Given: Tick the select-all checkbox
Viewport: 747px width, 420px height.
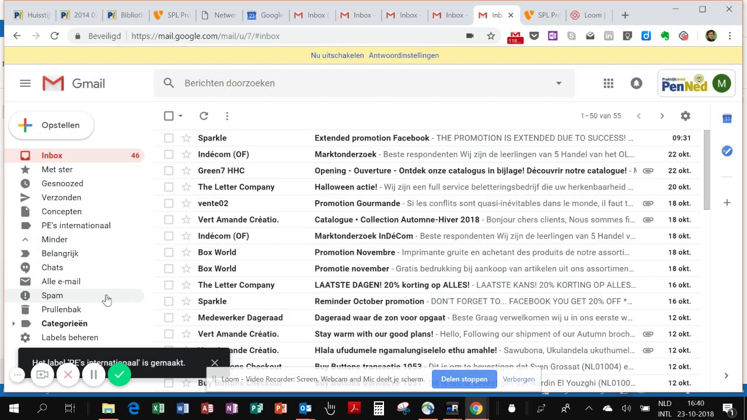Looking at the screenshot, I should [x=169, y=116].
